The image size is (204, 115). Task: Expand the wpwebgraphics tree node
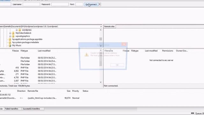(10, 36)
